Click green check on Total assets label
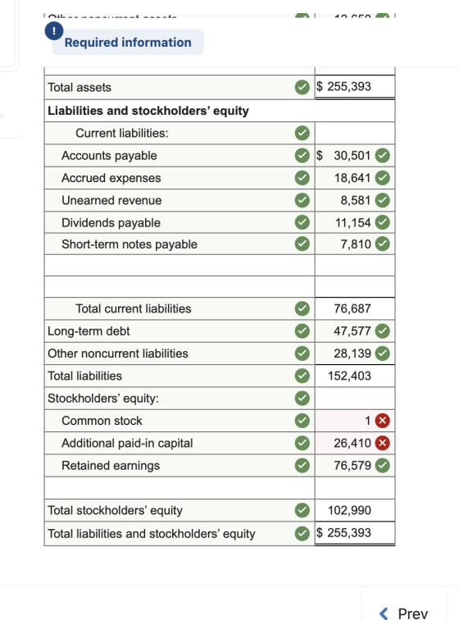 [x=302, y=87]
